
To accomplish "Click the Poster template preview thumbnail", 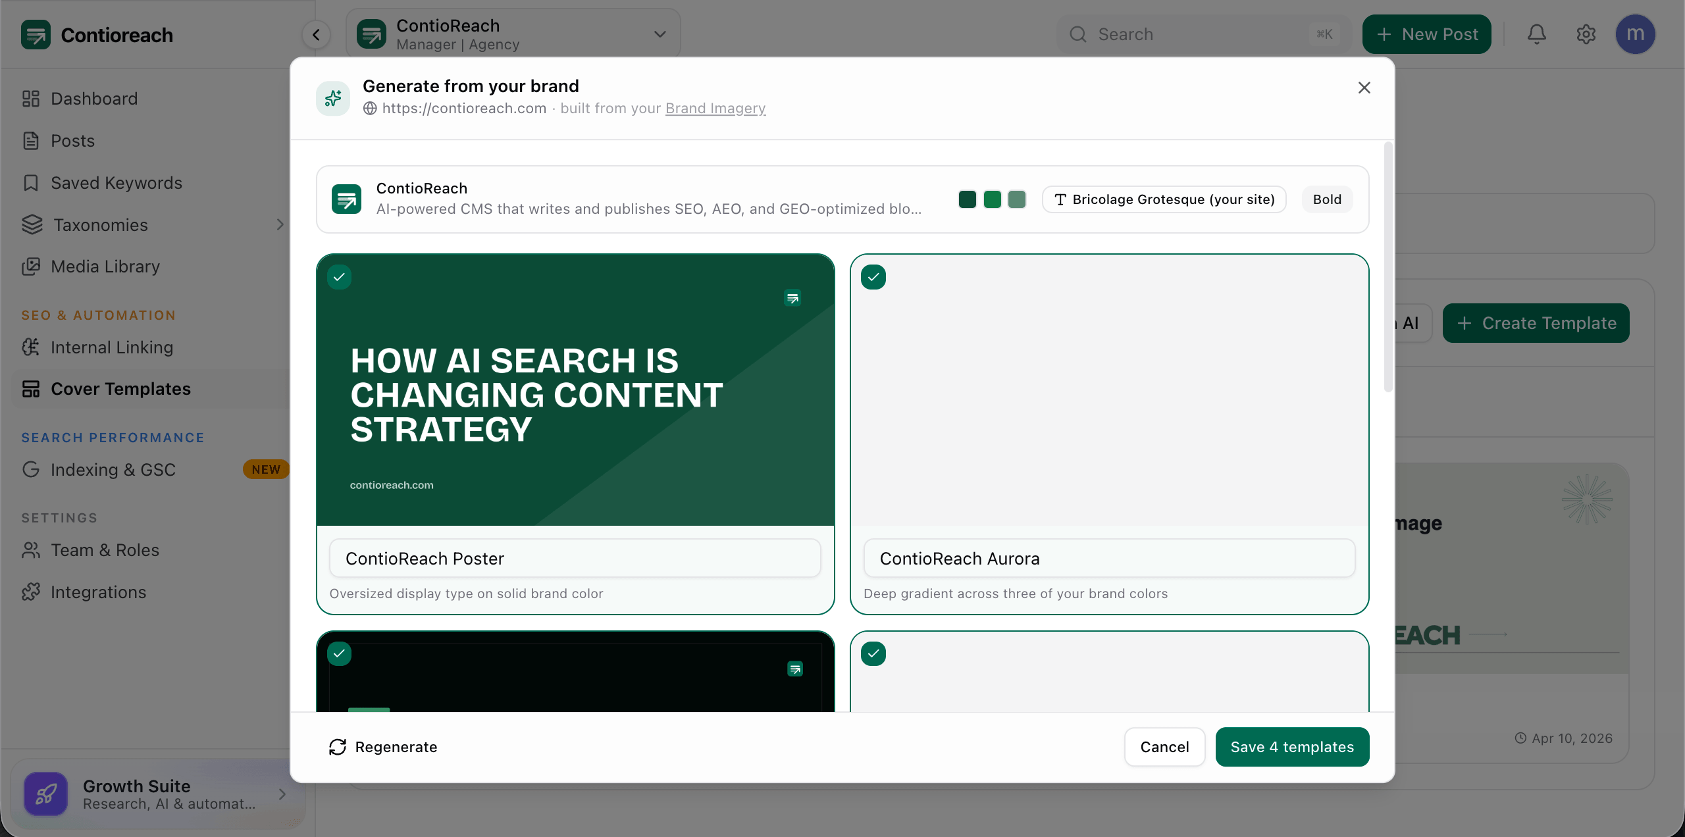I will 575,390.
